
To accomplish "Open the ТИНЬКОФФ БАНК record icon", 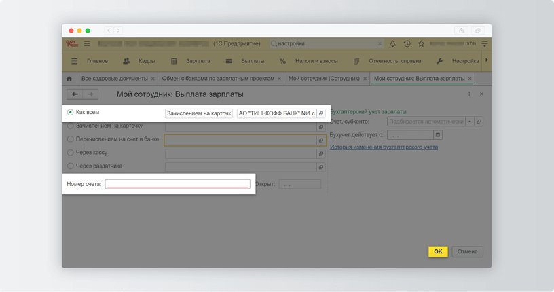I will point(321,113).
